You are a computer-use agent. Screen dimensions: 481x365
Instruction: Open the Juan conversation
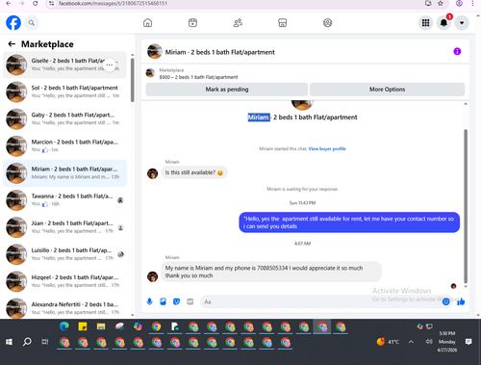point(64,227)
